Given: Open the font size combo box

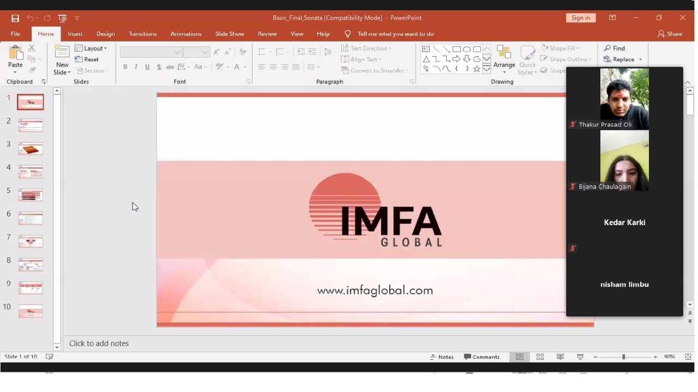Looking at the screenshot, I should (197, 52).
